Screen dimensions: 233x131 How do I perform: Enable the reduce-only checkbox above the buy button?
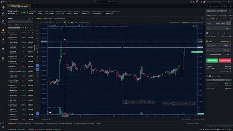point(207,55)
